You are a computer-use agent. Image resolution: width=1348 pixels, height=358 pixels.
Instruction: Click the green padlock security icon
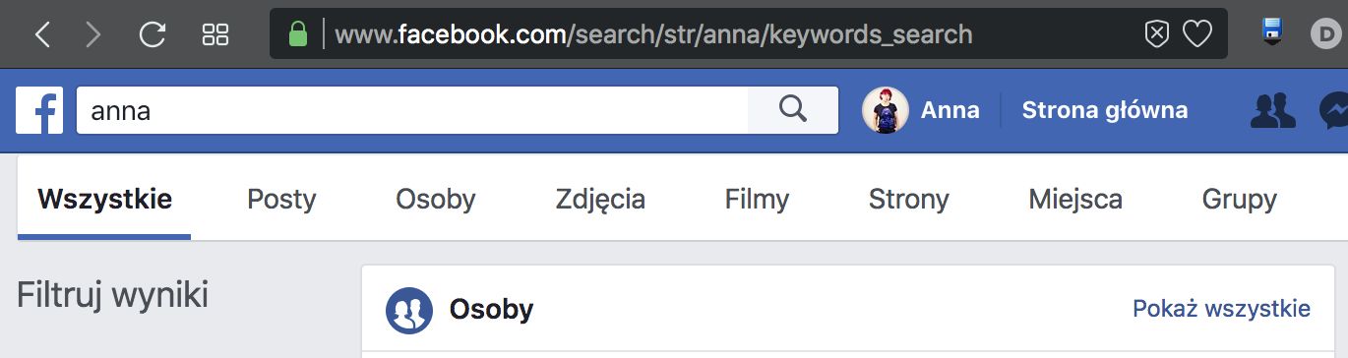point(297,35)
